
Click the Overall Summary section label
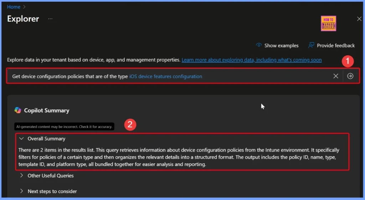pyautogui.click(x=46, y=139)
